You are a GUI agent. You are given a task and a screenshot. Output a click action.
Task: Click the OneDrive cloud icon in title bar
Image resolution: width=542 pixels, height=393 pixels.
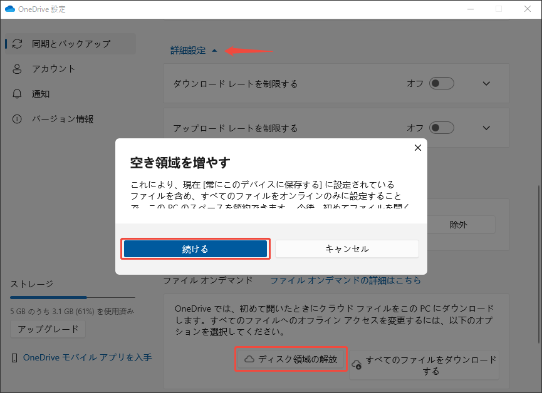click(10, 9)
